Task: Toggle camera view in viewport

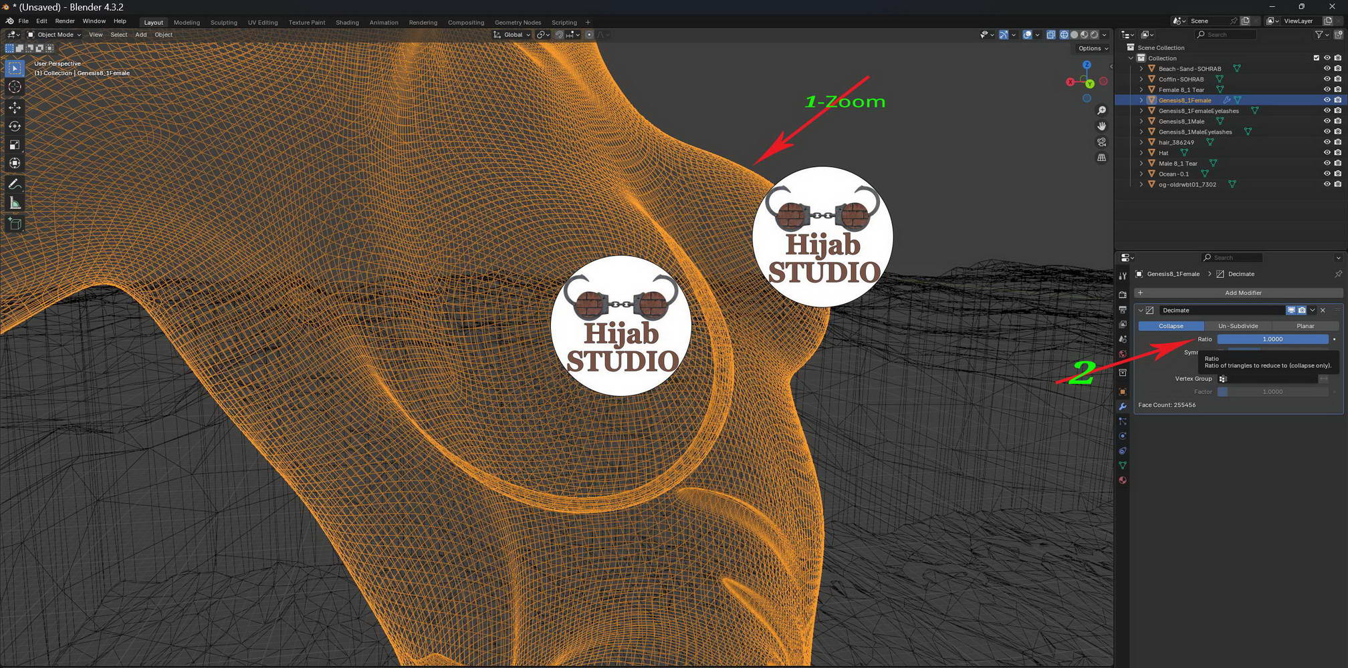Action: click(x=1102, y=142)
